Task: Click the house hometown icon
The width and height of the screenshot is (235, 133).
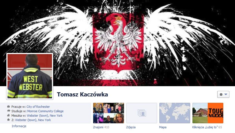Action: [9, 120]
